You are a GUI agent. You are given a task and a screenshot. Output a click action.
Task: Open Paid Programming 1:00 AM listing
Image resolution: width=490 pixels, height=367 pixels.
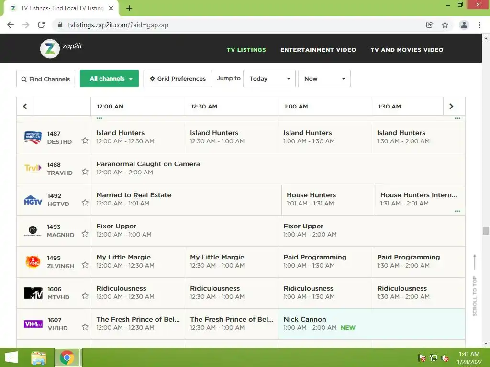[x=325, y=261]
